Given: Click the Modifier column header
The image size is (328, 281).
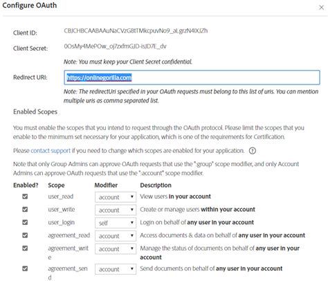Looking at the screenshot, I should pyautogui.click(x=106, y=185).
